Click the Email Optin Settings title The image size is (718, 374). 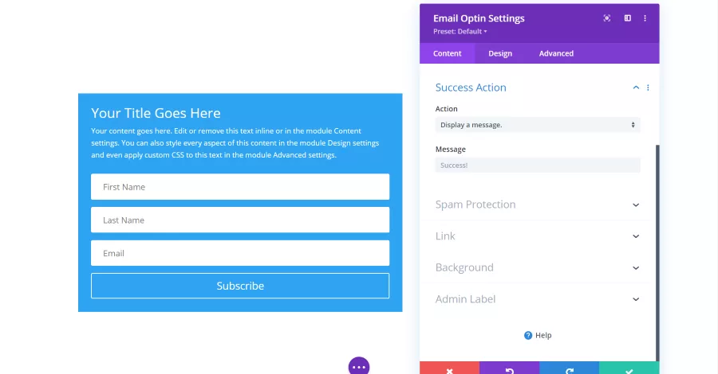[479, 18]
